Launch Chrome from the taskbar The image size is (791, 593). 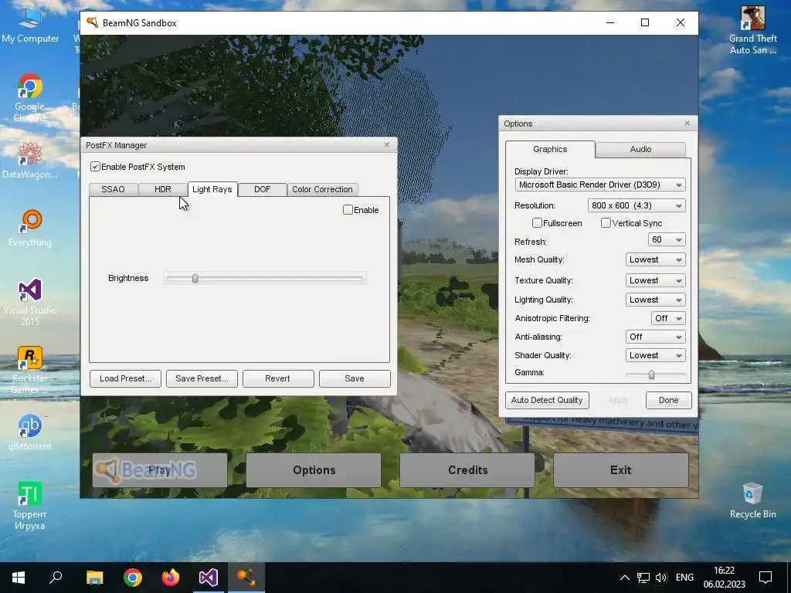tap(132, 578)
